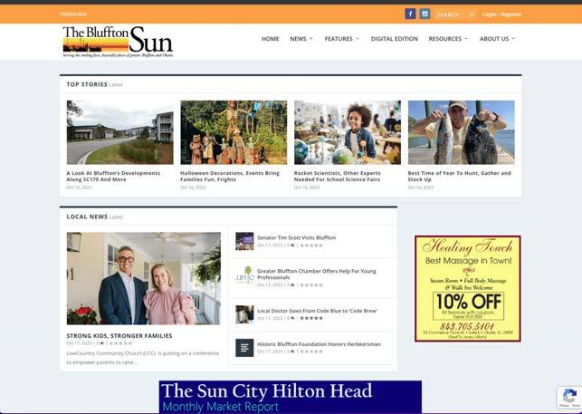This screenshot has height=414, width=582.
Task: Open 'Best Time of Year To Hunt' headline
Action: [459, 176]
